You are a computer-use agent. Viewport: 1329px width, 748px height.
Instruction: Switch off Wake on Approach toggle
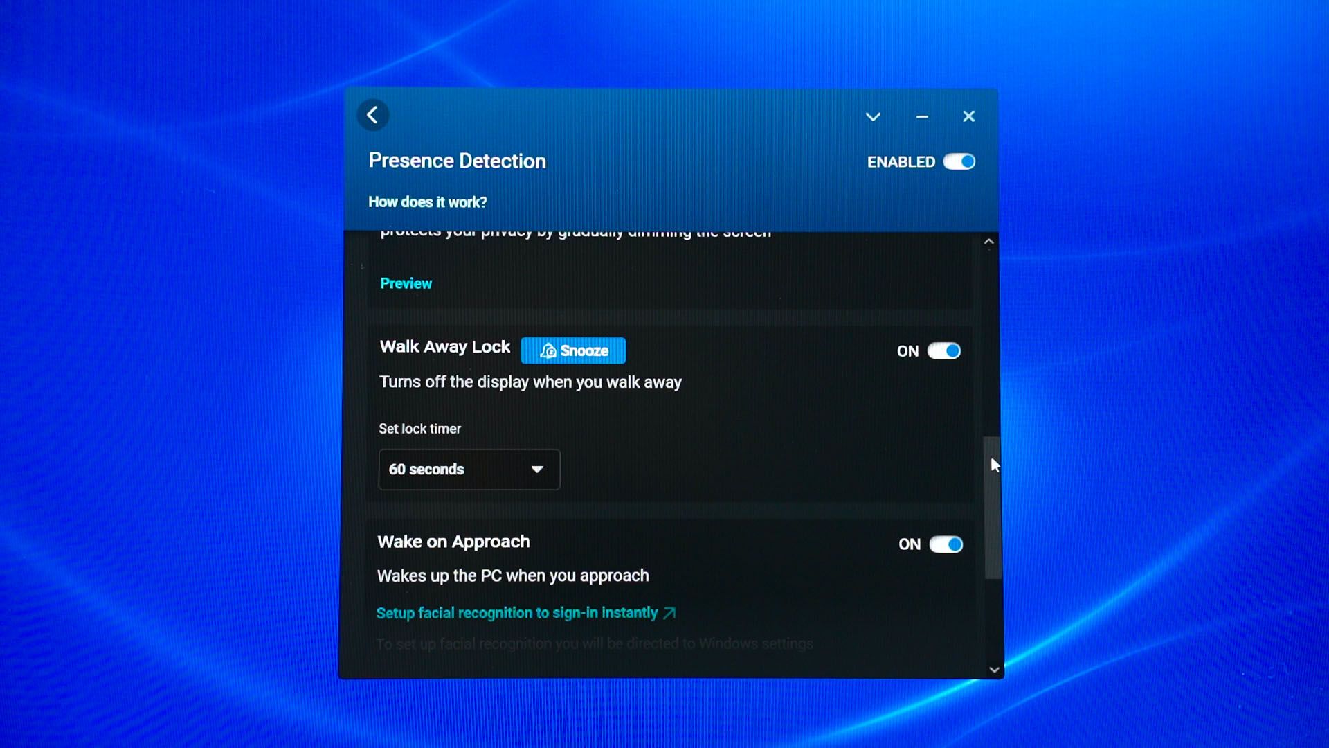[946, 544]
